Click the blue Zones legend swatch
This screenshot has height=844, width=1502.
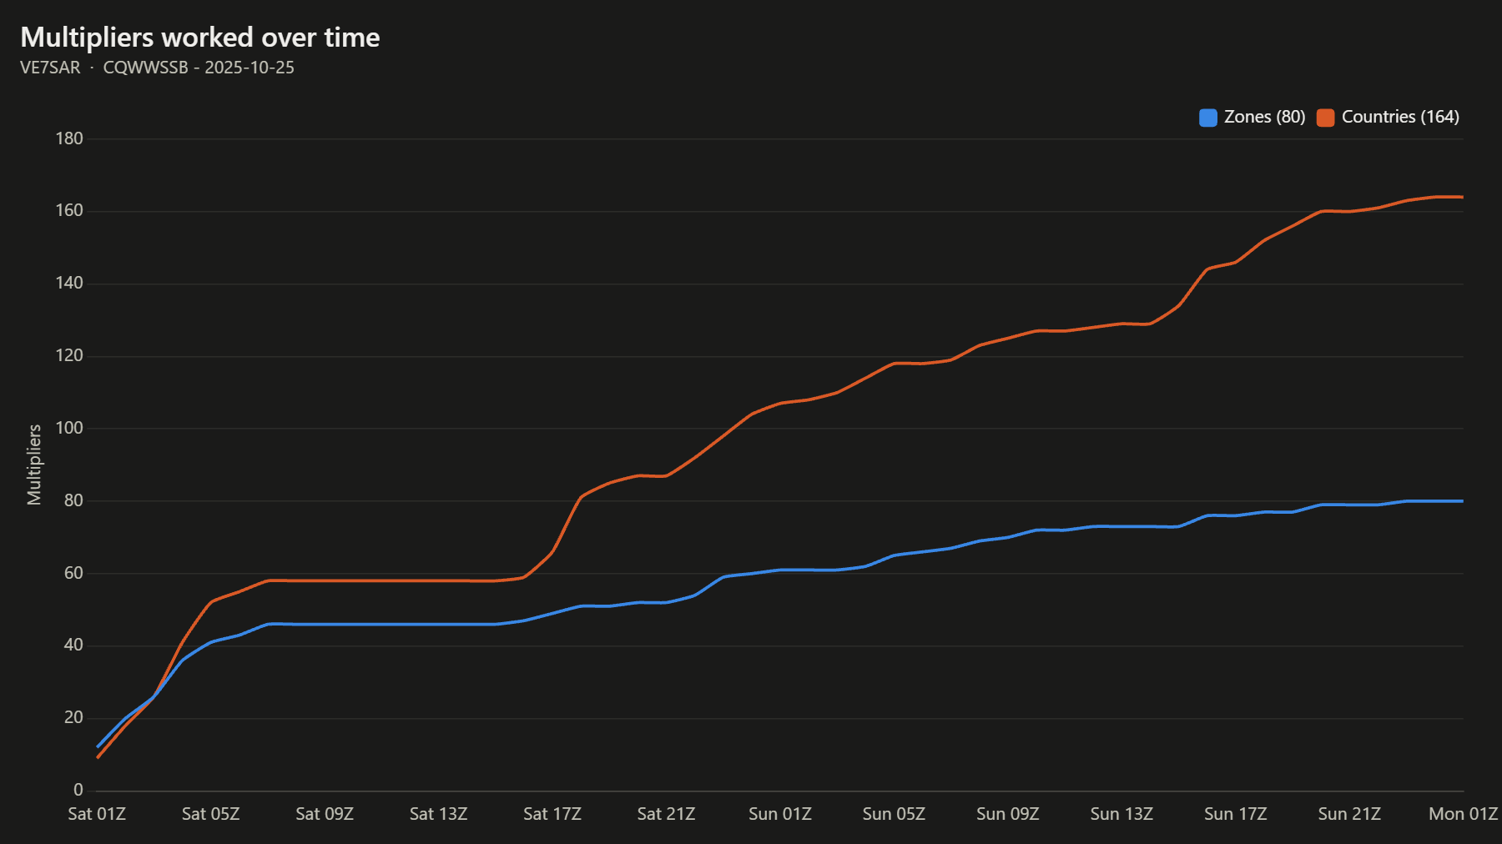coord(1207,118)
